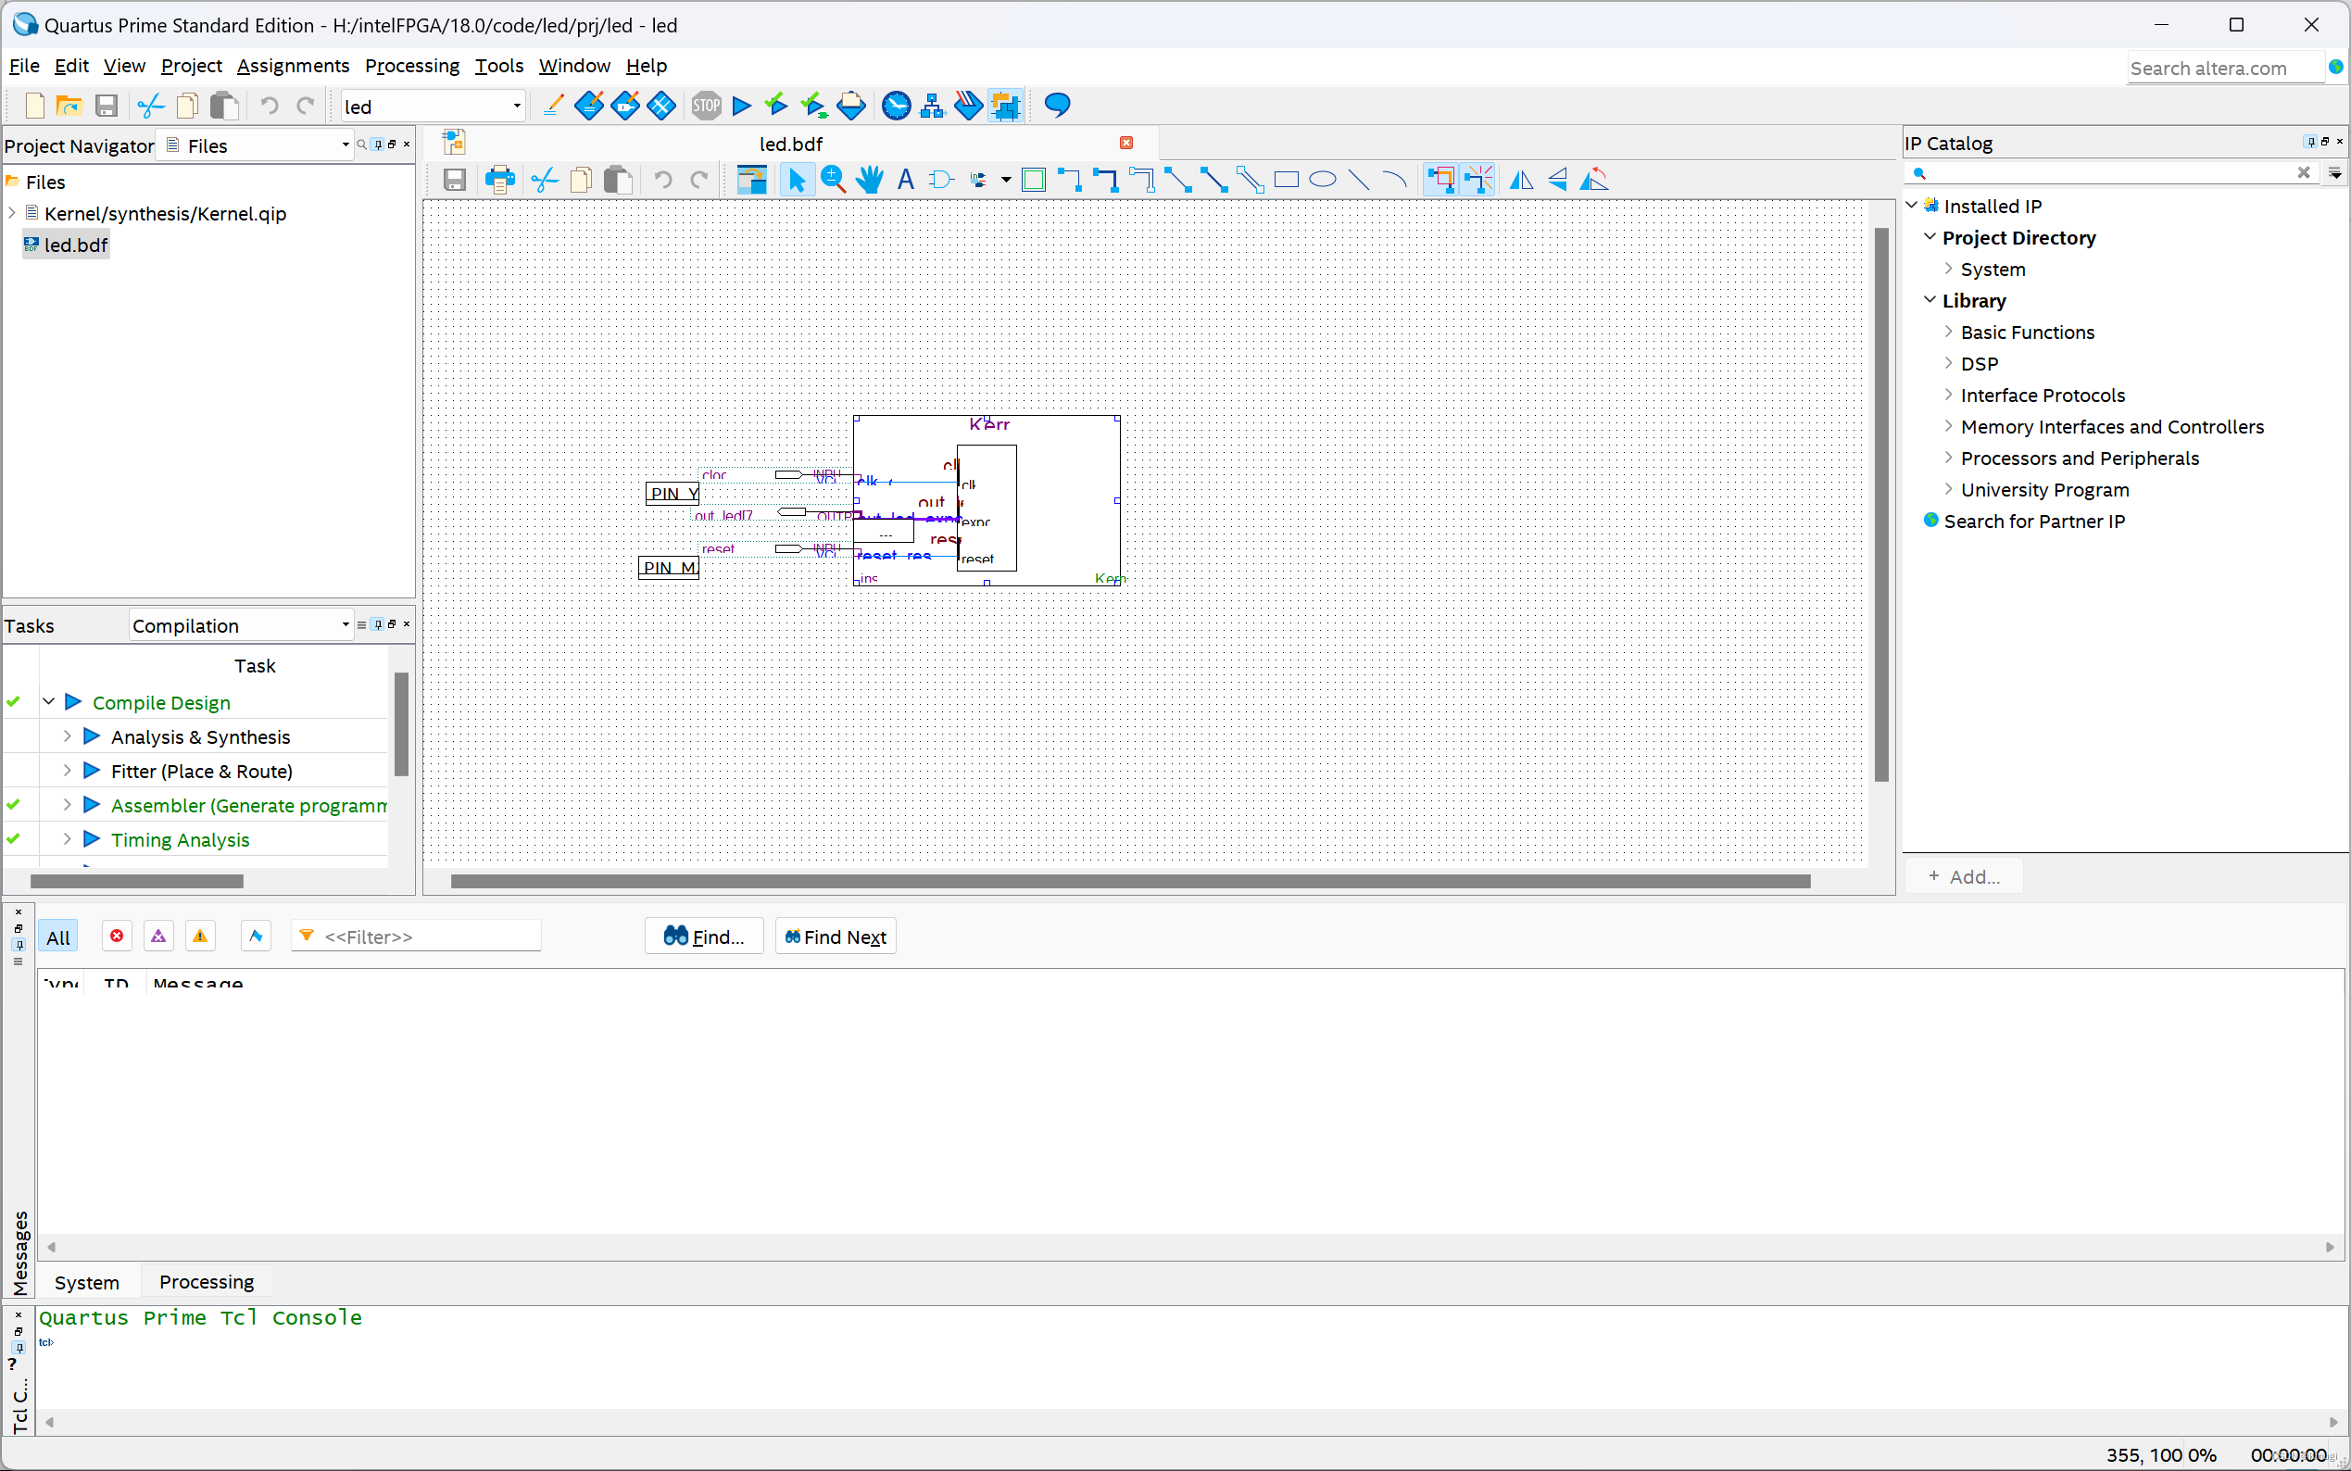
Task: Click the Flip Horizontal icon
Action: pyautogui.click(x=1520, y=179)
